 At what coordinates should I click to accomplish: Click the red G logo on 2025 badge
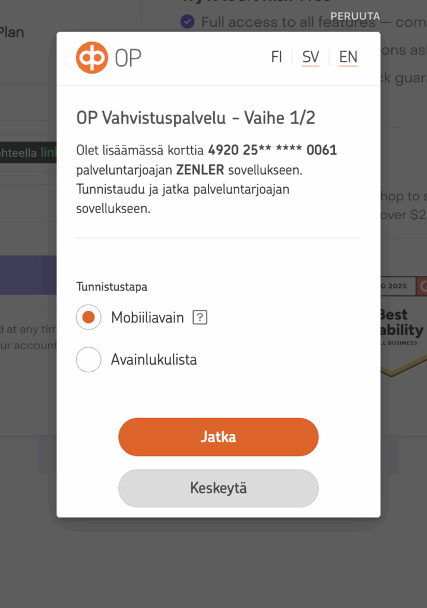tap(422, 286)
